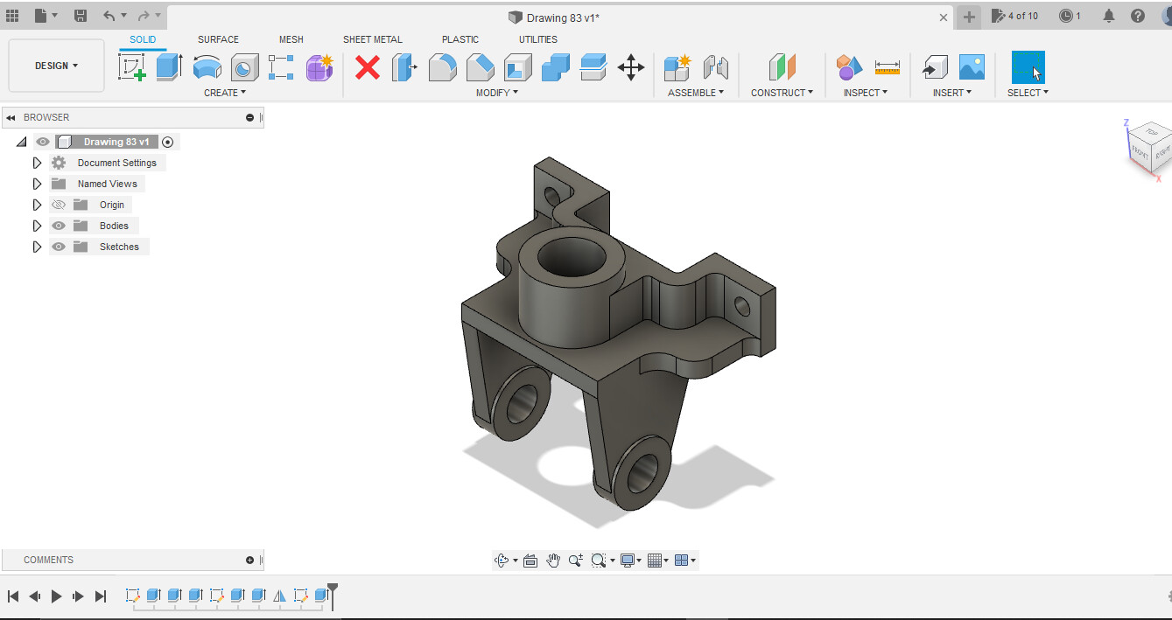Select the Hole tool
The image size is (1172, 620).
pos(244,66)
